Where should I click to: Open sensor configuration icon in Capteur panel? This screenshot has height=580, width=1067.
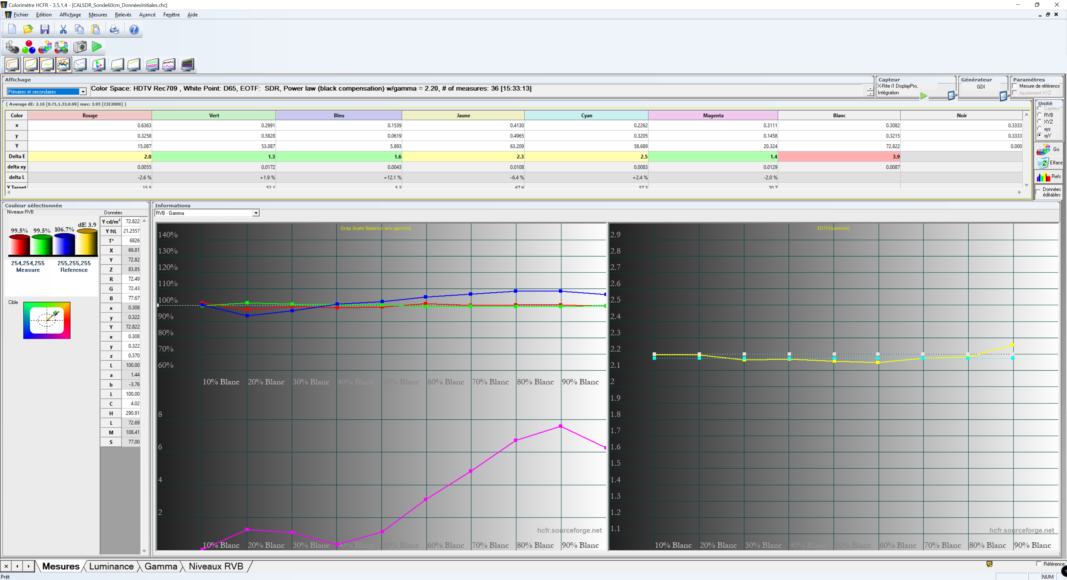pos(951,96)
